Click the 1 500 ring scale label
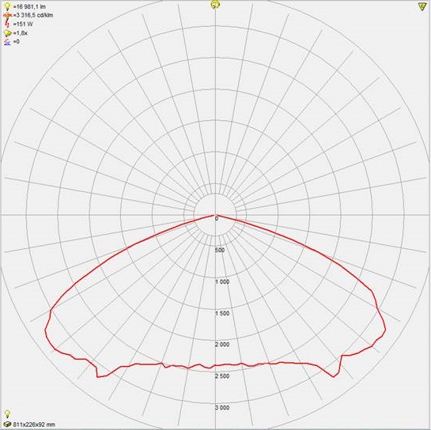The image size is (431, 430). click(x=222, y=313)
